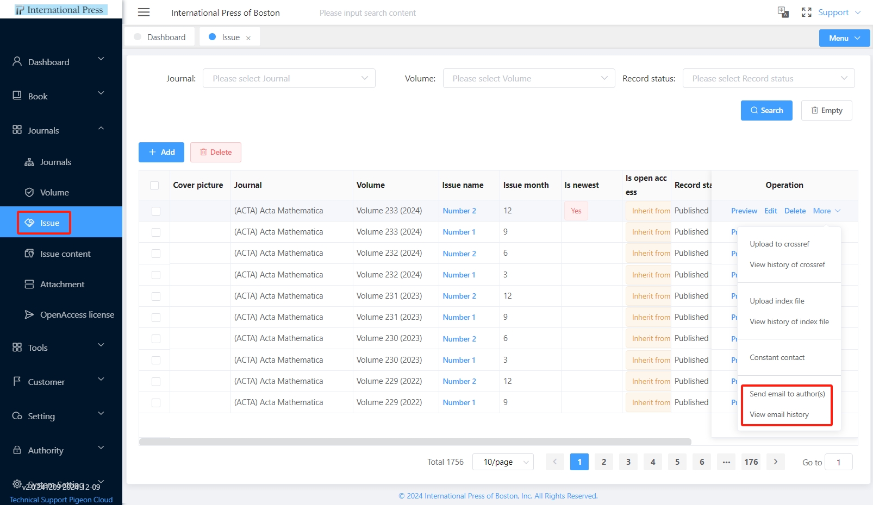Open the 10/page size dropdown
Image resolution: width=873 pixels, height=505 pixels.
(503, 462)
